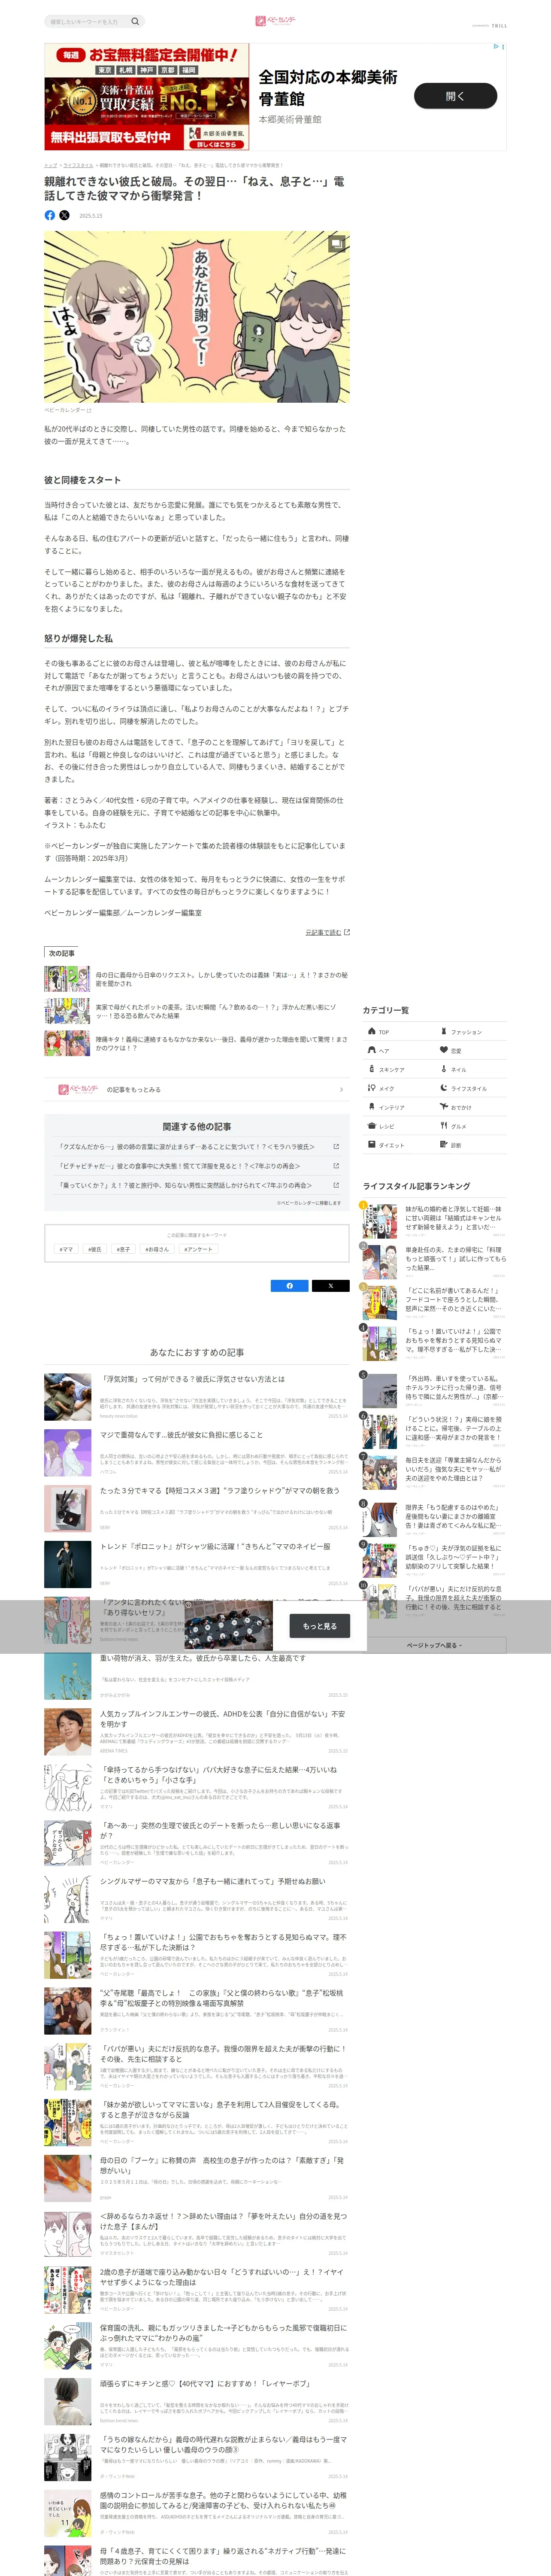Open external link icon for クズなんだから article
Image resolution: width=551 pixels, height=2576 pixels.
tap(335, 1147)
